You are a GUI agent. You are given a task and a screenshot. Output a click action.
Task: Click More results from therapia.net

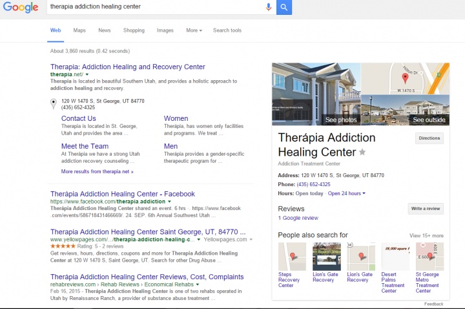[x=98, y=171]
